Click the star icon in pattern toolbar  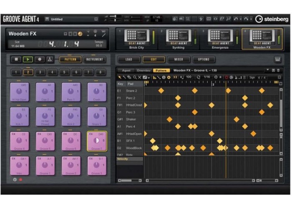(x=221, y=77)
